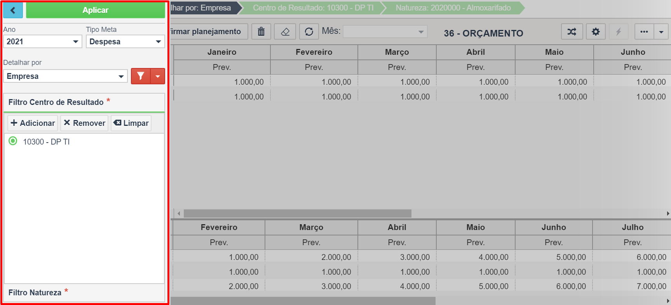Click the lightning bolt icon
The width and height of the screenshot is (671, 305).
click(618, 32)
